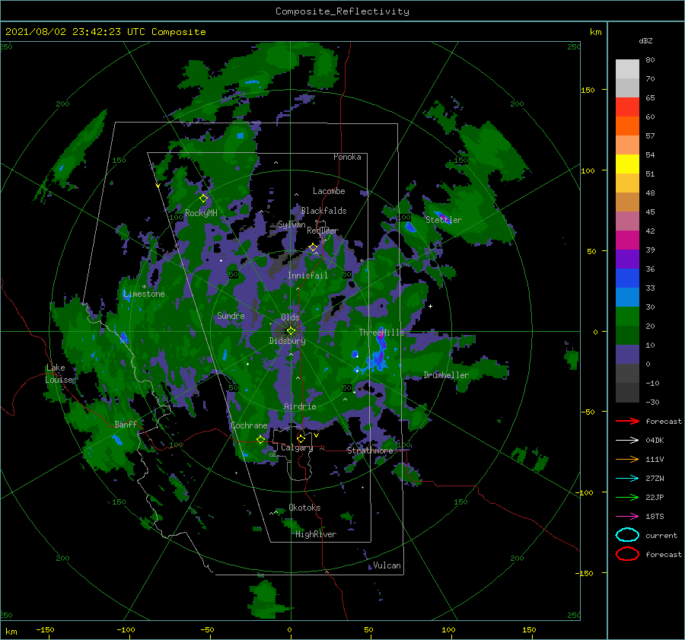Viewport: 685px width, 640px height.
Task: Click the Vulcan city label
Action: (x=387, y=565)
